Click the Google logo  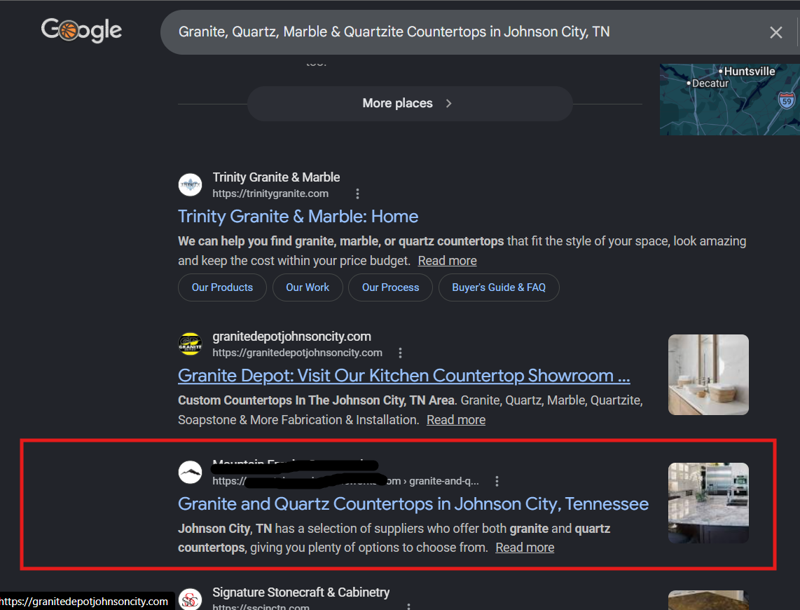(x=81, y=30)
